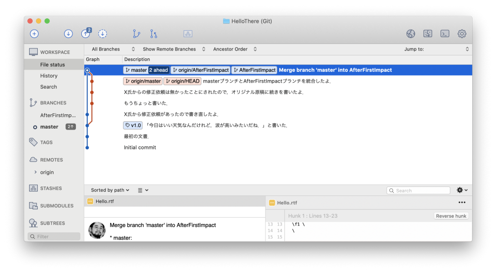The height and width of the screenshot is (273, 496).
Task: Open the All Branches dropdown
Action: pyautogui.click(x=113, y=49)
